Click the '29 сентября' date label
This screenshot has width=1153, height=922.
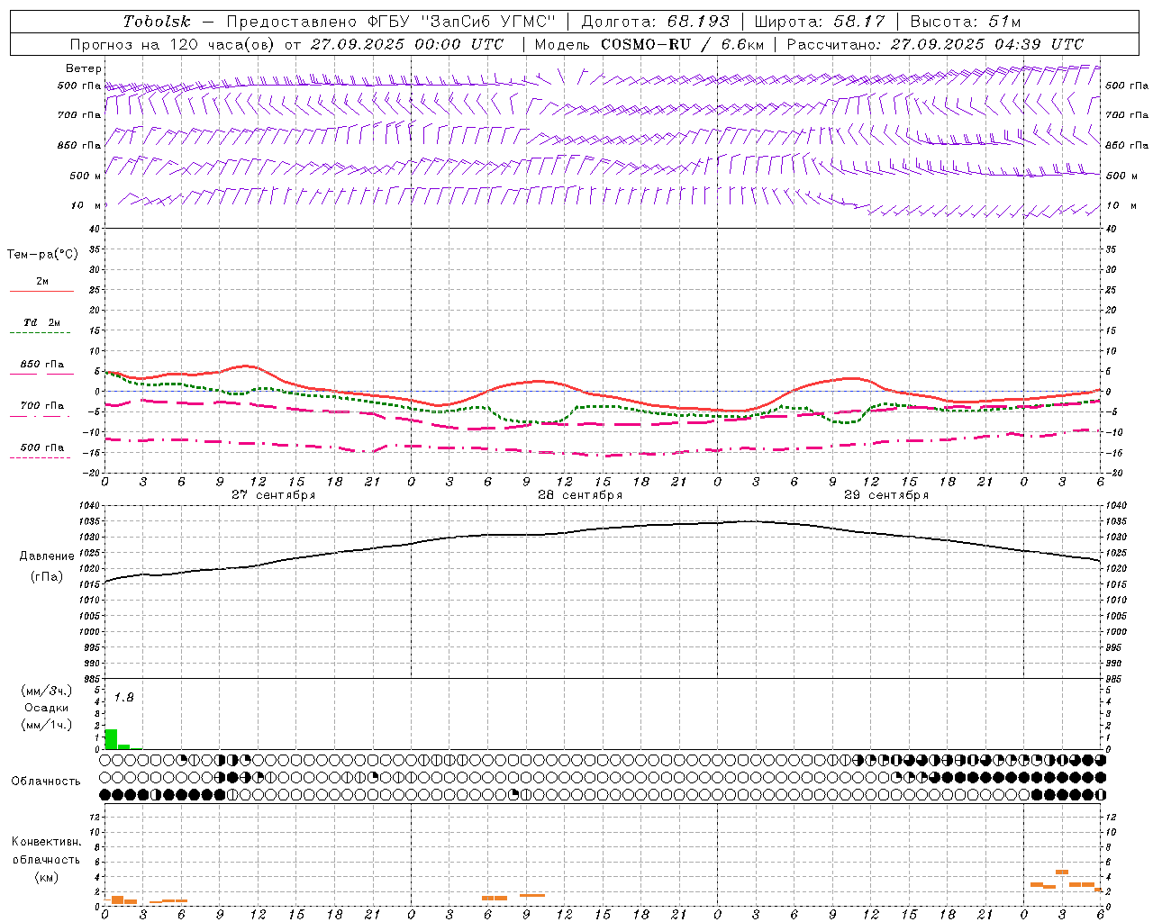(x=886, y=495)
